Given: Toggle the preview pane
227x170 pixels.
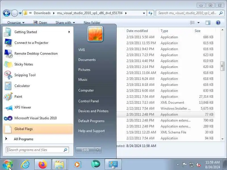Looking at the screenshot, I should pos(208,23).
